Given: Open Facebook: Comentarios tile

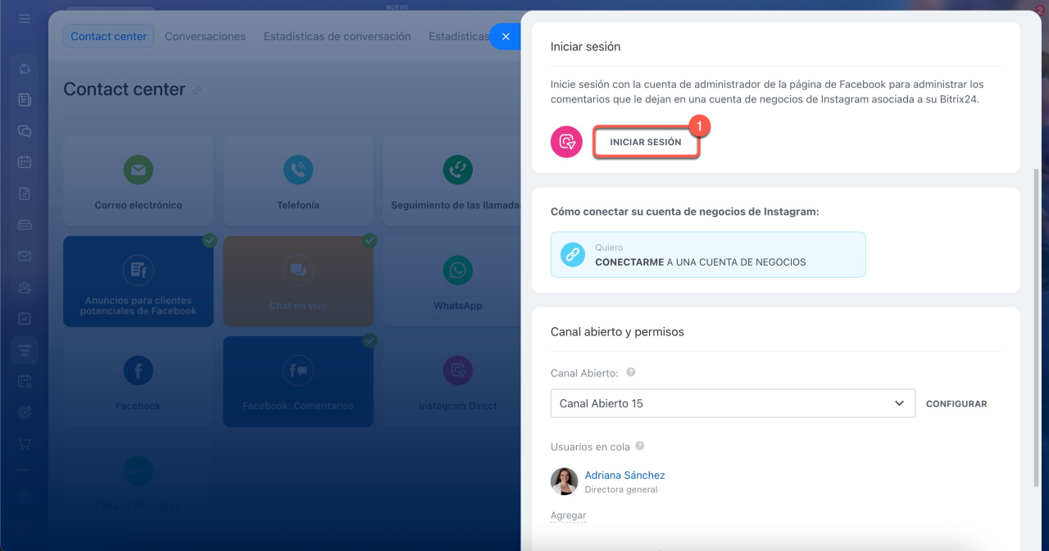Looking at the screenshot, I should click(298, 381).
